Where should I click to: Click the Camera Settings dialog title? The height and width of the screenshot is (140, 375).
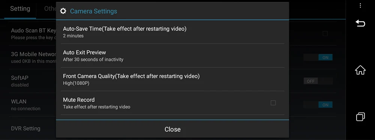pos(93,11)
